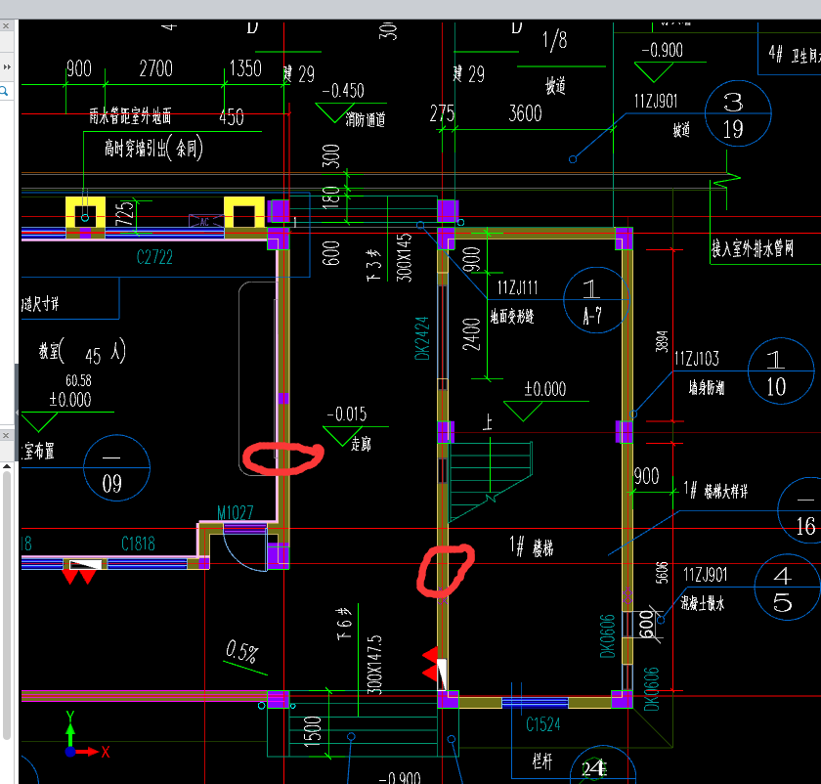Close the upper left side panel
This screenshot has width=821, height=784.
point(6,25)
